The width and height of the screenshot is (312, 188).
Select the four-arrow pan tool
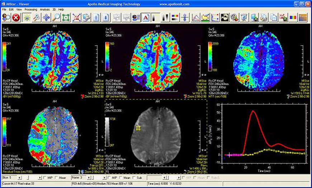click(x=46, y=17)
